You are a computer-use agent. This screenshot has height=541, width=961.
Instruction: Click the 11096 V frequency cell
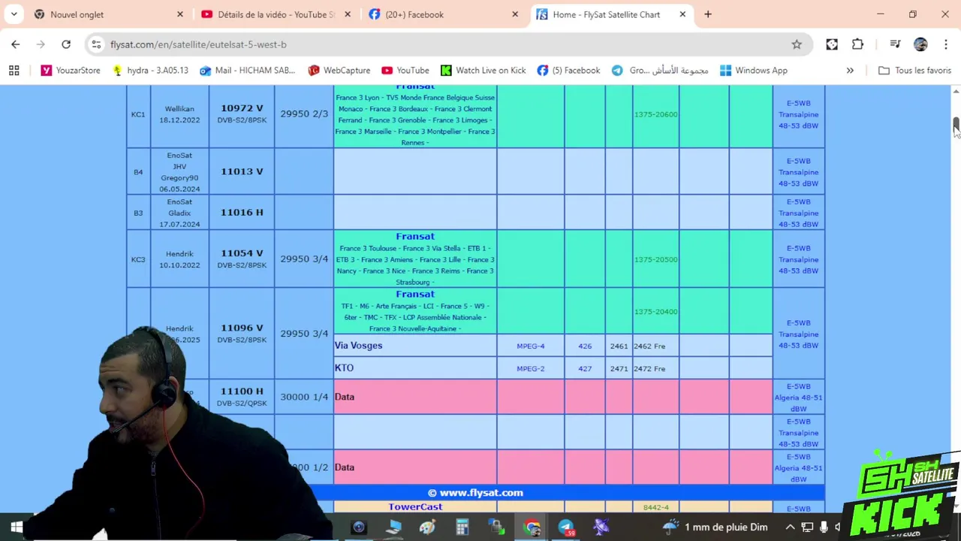242,333
